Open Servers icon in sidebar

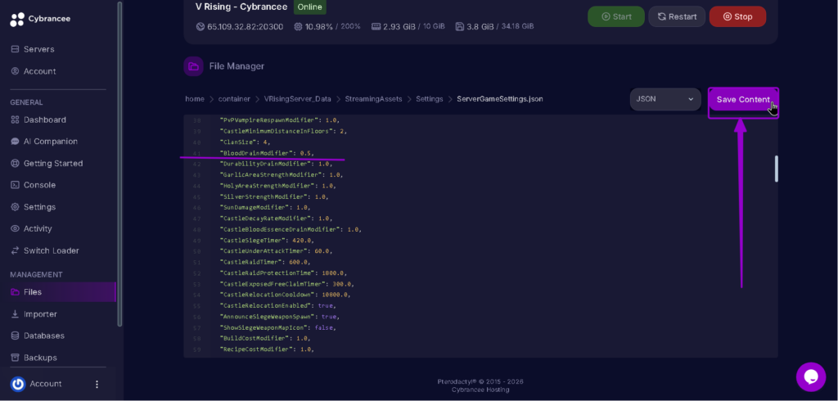(x=15, y=49)
